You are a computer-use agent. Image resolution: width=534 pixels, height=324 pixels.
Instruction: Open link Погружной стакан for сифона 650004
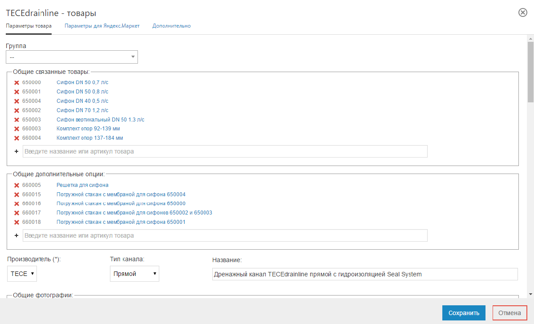pos(121,194)
